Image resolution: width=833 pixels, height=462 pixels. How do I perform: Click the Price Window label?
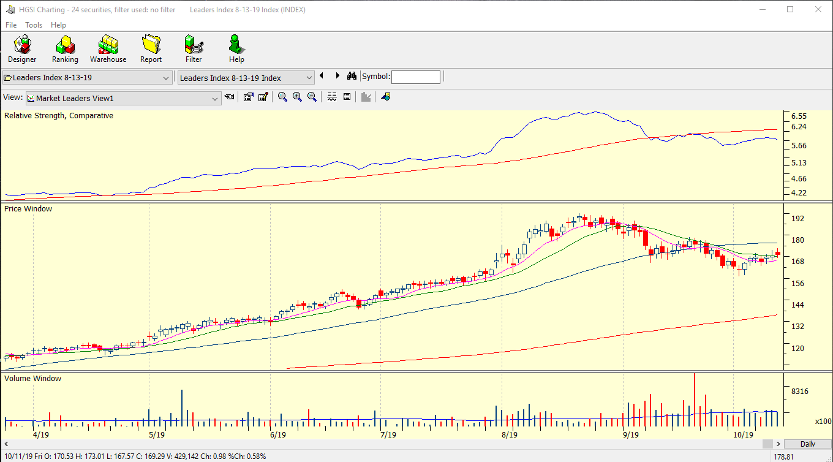pyautogui.click(x=28, y=209)
